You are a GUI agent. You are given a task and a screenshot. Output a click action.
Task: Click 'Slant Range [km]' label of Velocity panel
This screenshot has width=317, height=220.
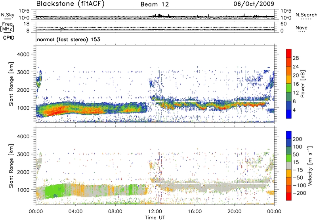(11, 166)
